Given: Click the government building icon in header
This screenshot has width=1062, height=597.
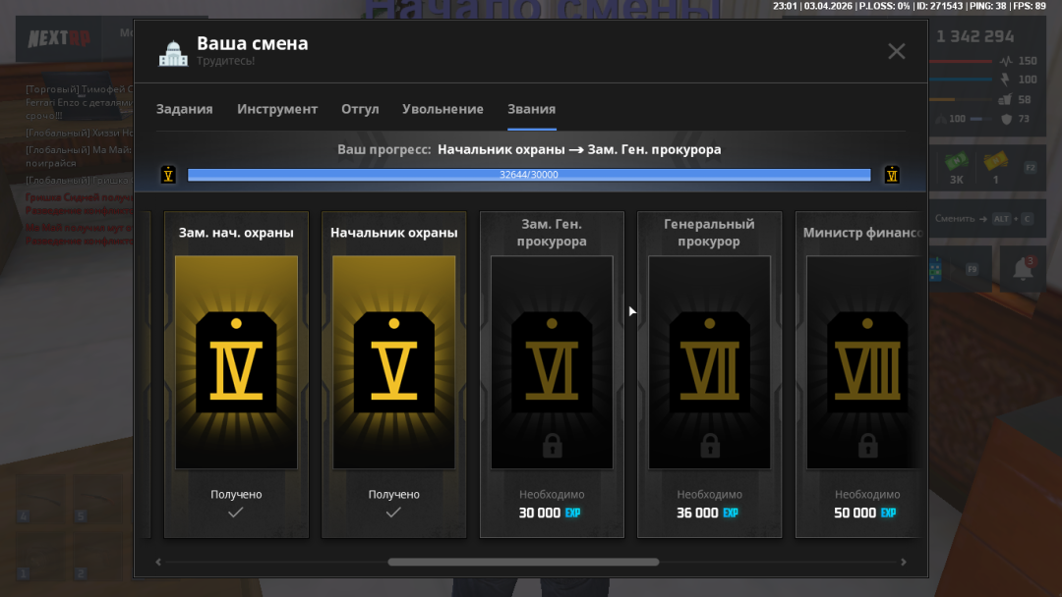Looking at the screenshot, I should [173, 53].
